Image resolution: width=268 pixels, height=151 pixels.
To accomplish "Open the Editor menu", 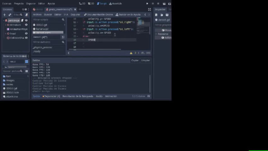I will click(42, 3).
